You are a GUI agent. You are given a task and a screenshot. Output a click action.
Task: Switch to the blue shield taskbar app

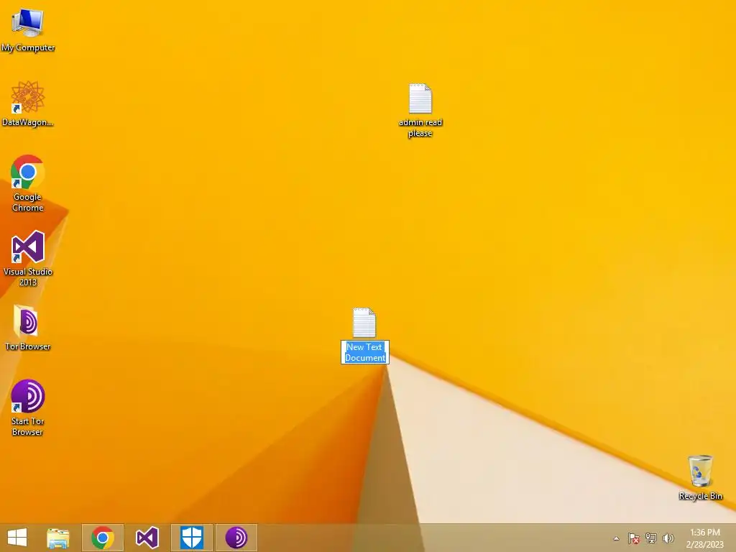point(192,538)
